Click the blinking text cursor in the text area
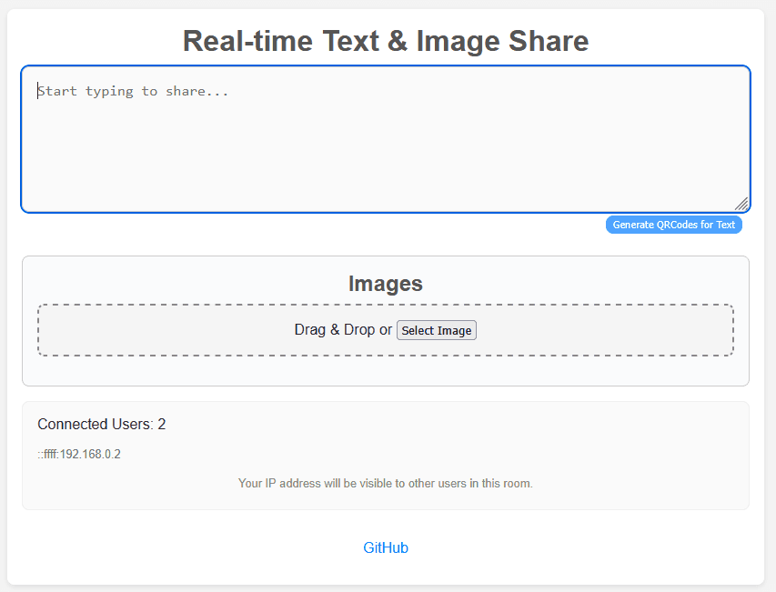Viewport: 776px width, 592px height. click(x=38, y=91)
